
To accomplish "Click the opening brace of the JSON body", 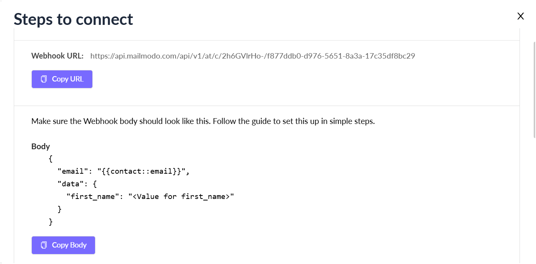I will pos(51,158).
